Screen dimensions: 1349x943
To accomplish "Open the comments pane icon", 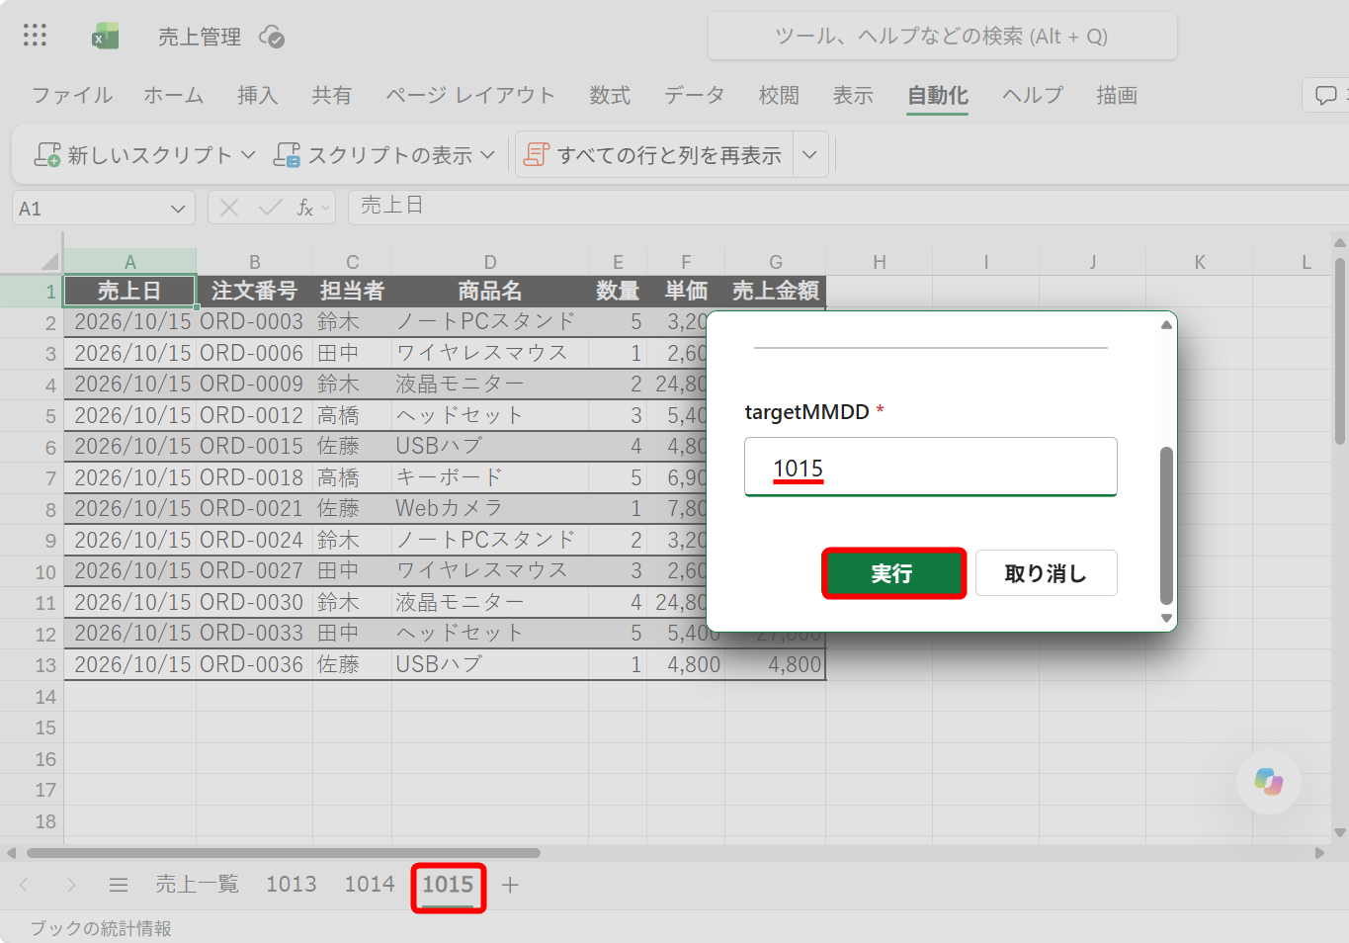I will [x=1325, y=95].
